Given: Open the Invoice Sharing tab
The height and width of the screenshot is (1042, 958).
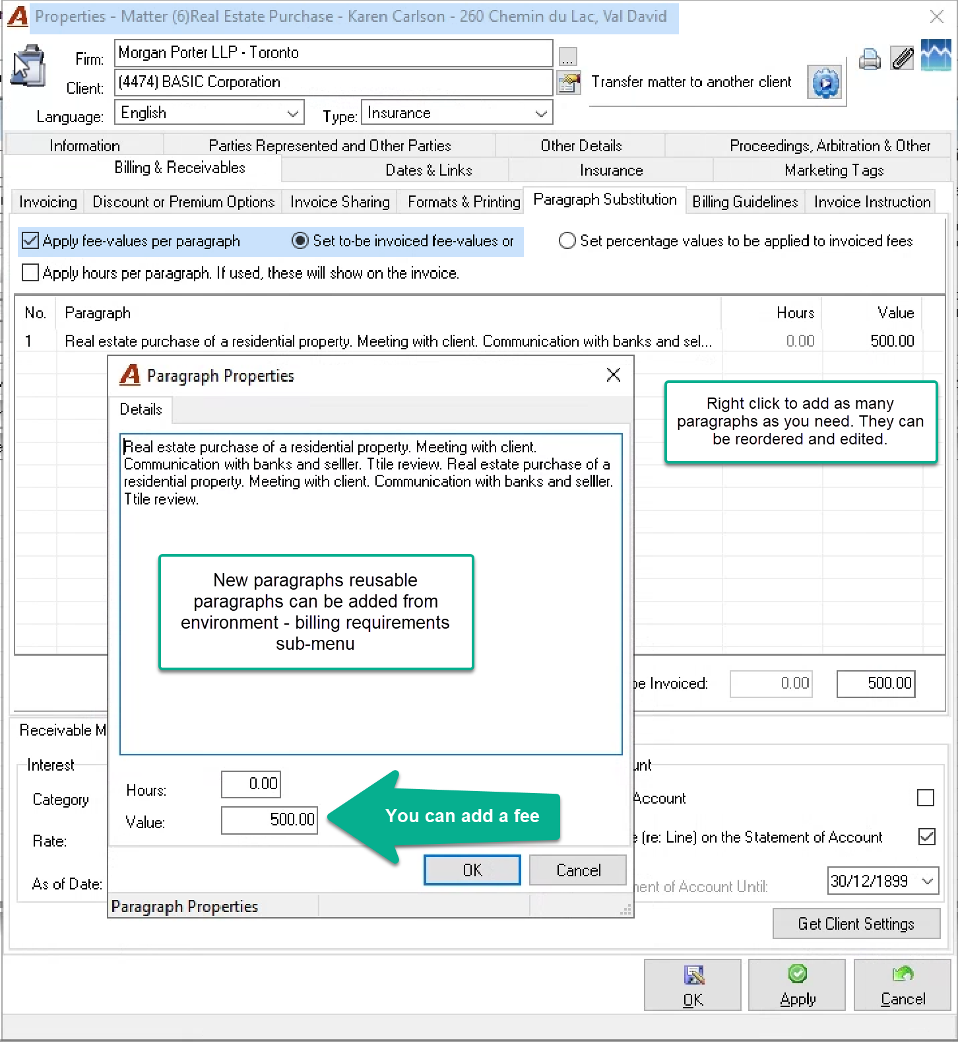Looking at the screenshot, I should pyautogui.click(x=340, y=201).
